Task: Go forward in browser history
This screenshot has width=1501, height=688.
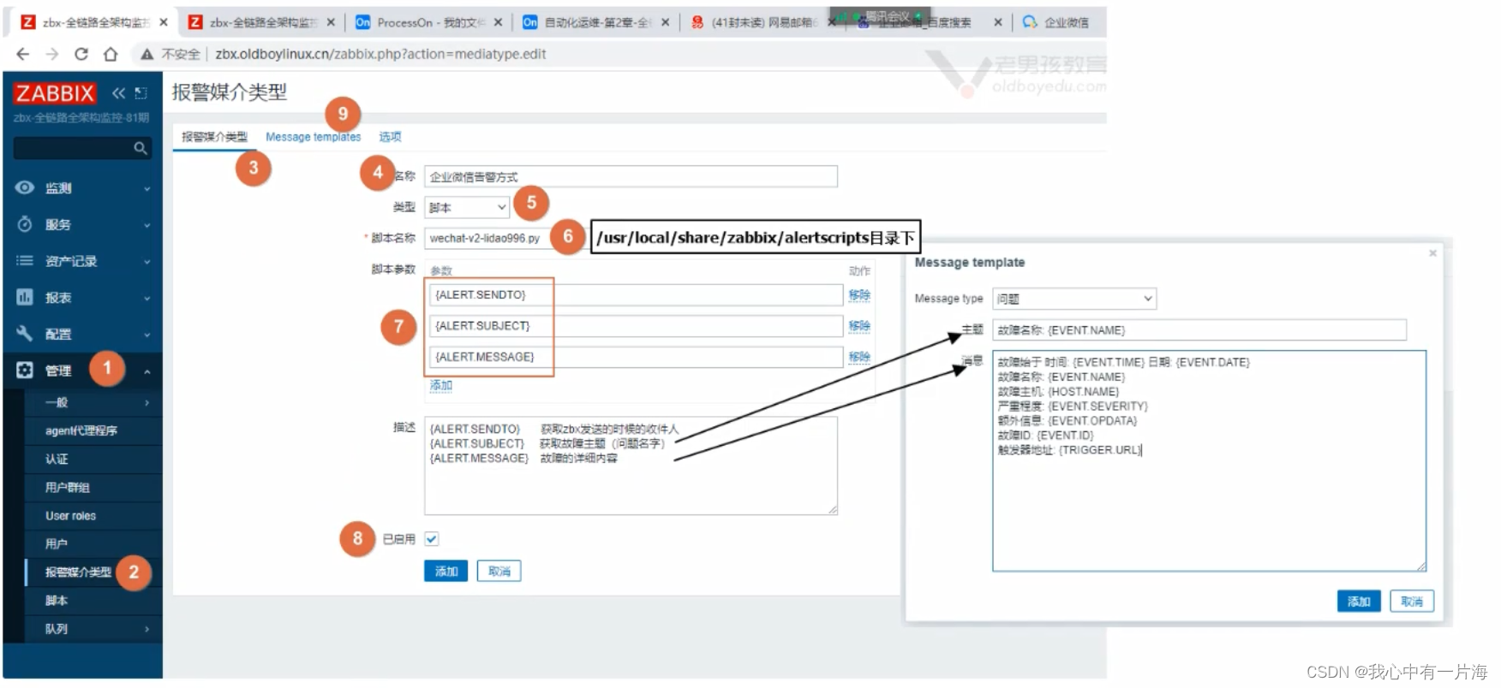Action: point(52,54)
